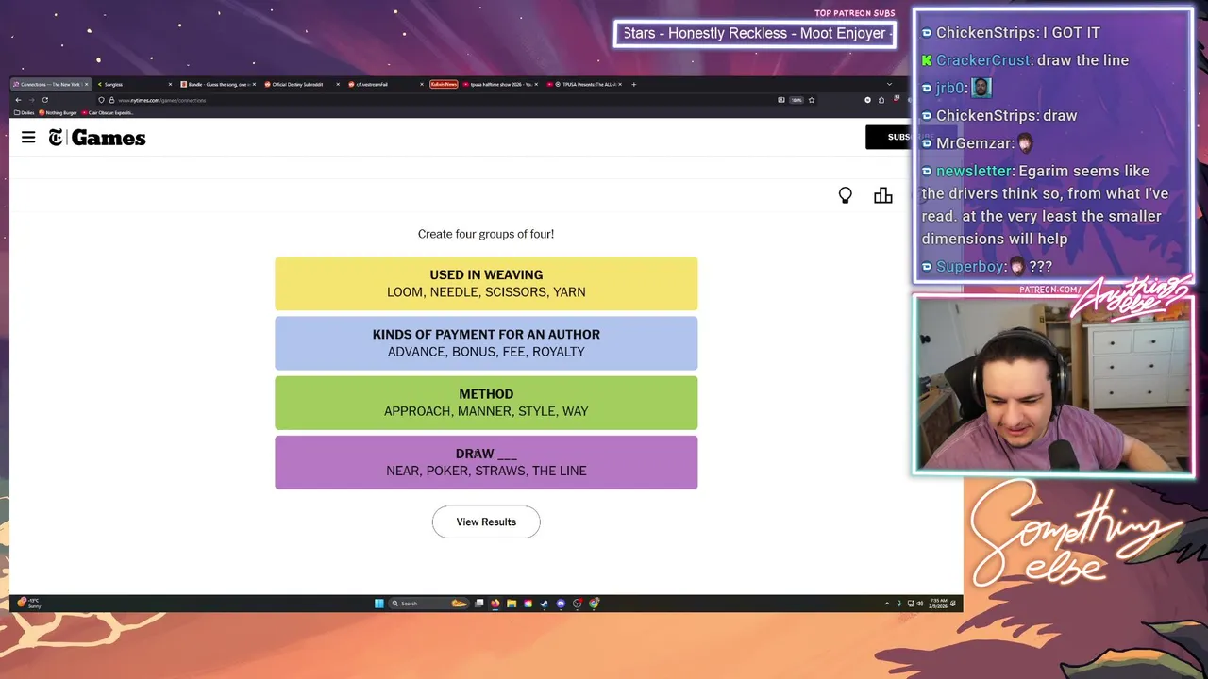Open the hamburger menu next to Games logo
The width and height of the screenshot is (1208, 679).
click(28, 138)
